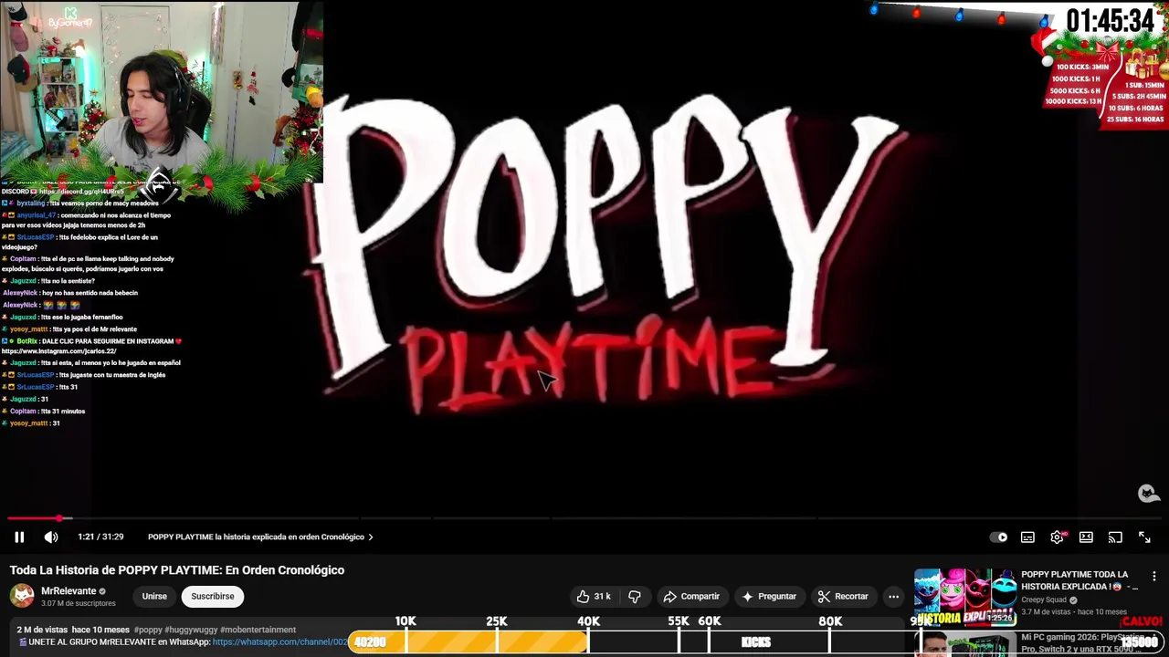Turn on subtitles with the captions icon
The image size is (1169, 657).
[1027, 537]
